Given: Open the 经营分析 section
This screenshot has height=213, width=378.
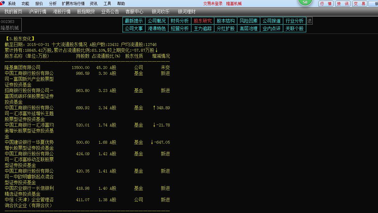Looking at the screenshot, I should click(180, 28).
